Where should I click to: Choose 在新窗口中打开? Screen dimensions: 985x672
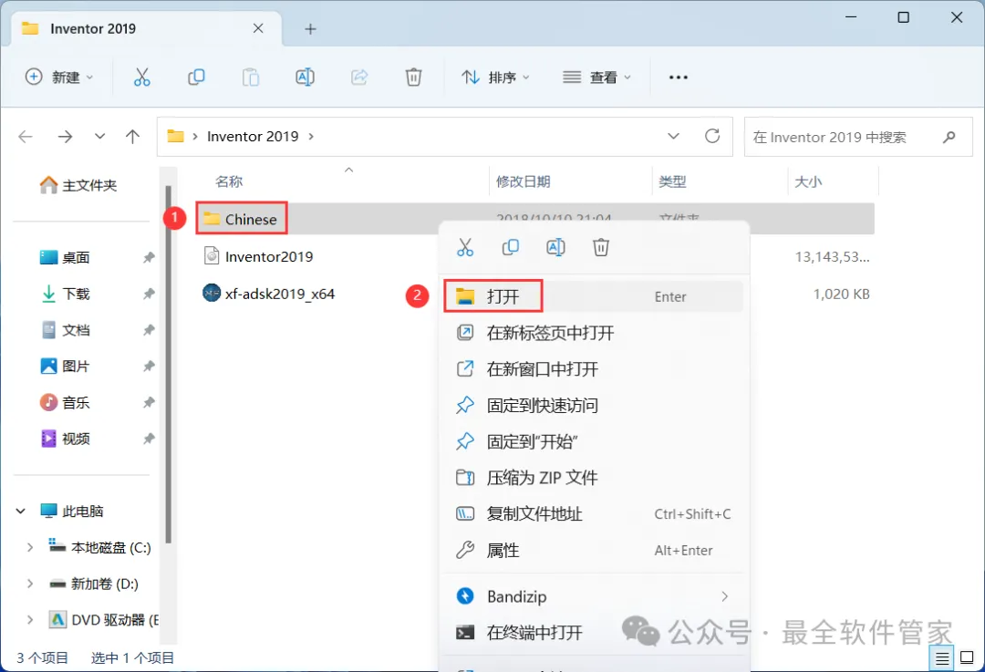click(x=594, y=369)
